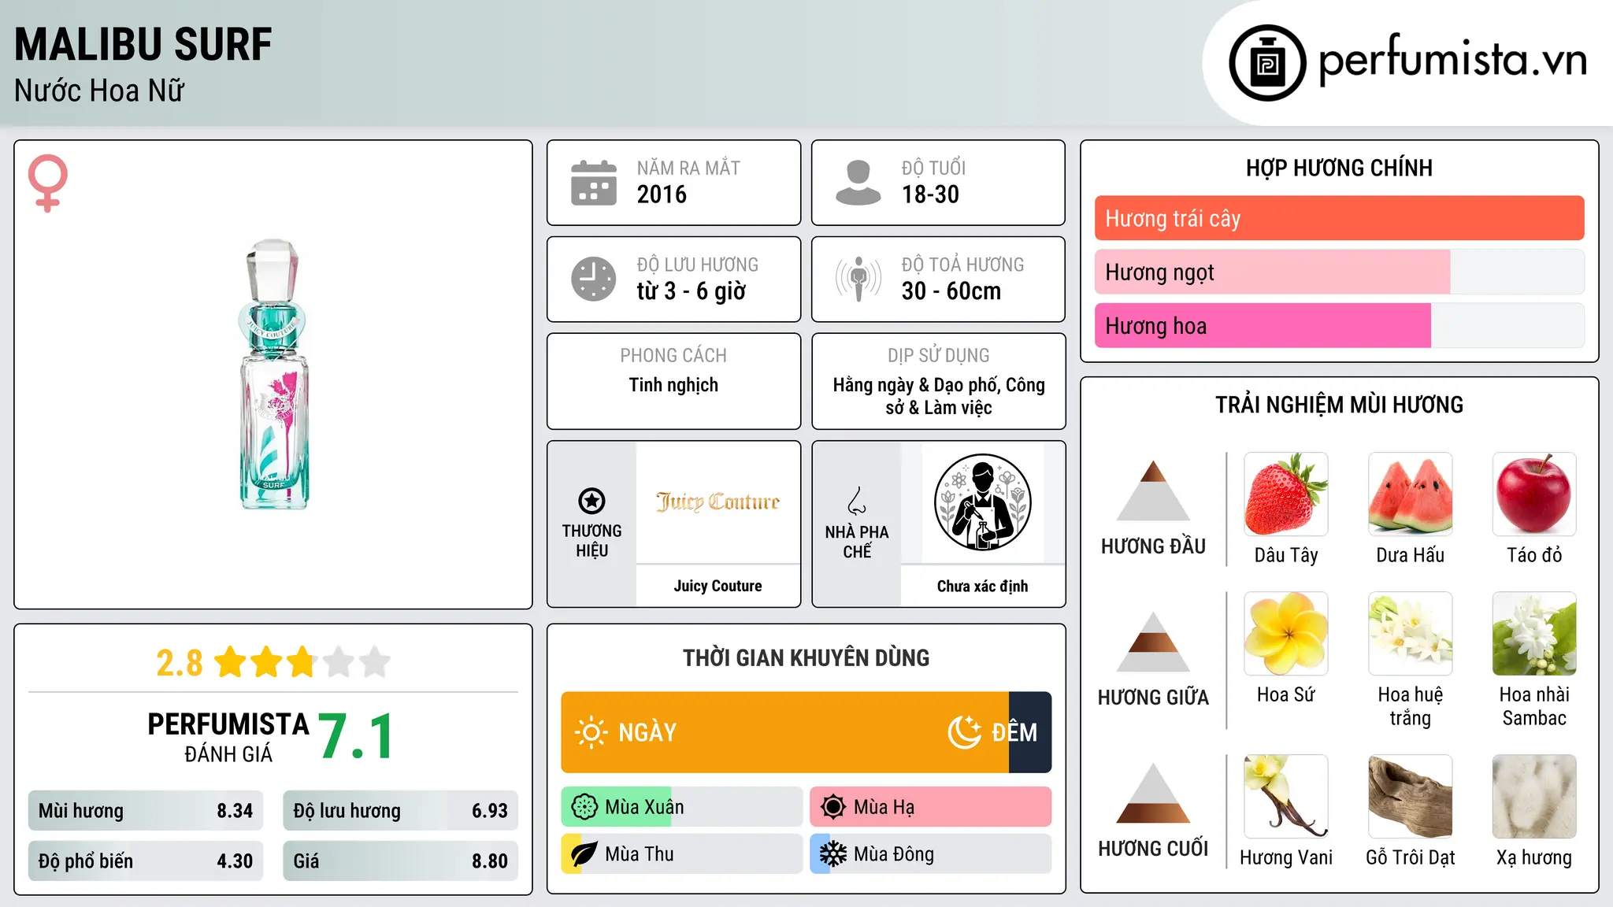
Task: Click the Giá score row
Action: pyautogui.click(x=400, y=861)
